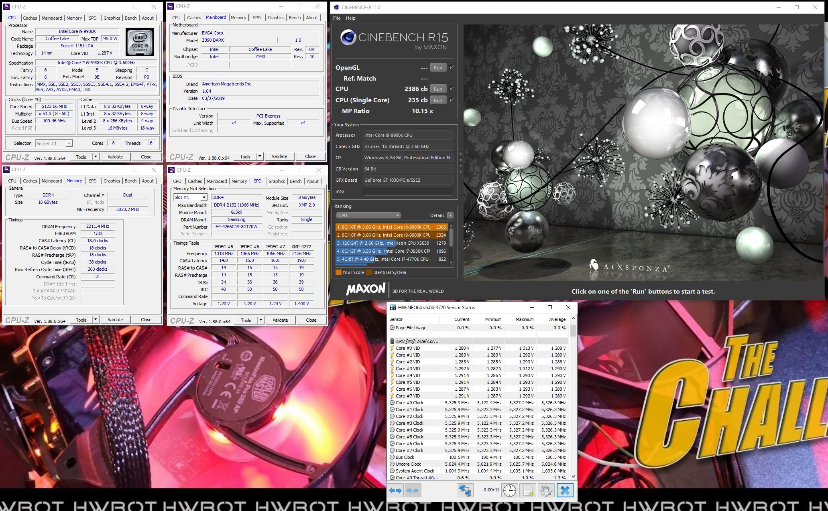828x511 pixels.
Task: Run the OpenGL benchmark
Action: tap(438, 68)
